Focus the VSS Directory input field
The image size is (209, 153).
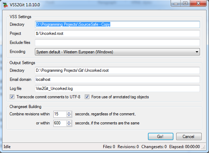pos(117,24)
